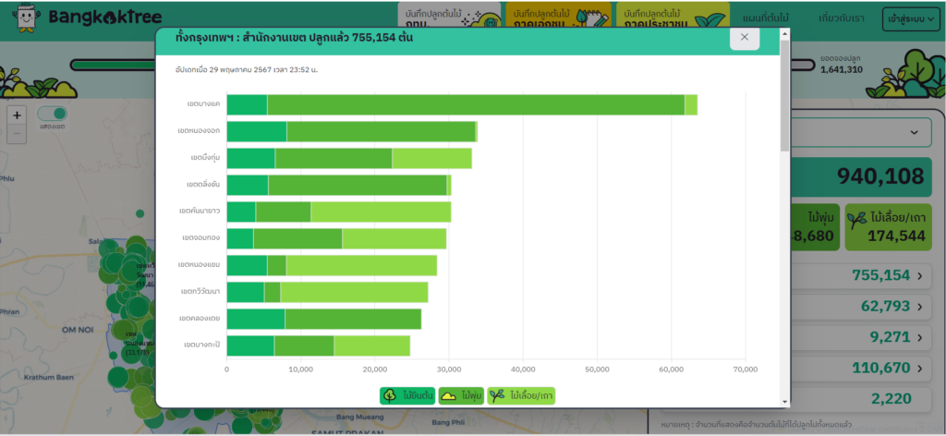Toggle the ไม้พุ่ม legend shrub icon

(x=448, y=395)
